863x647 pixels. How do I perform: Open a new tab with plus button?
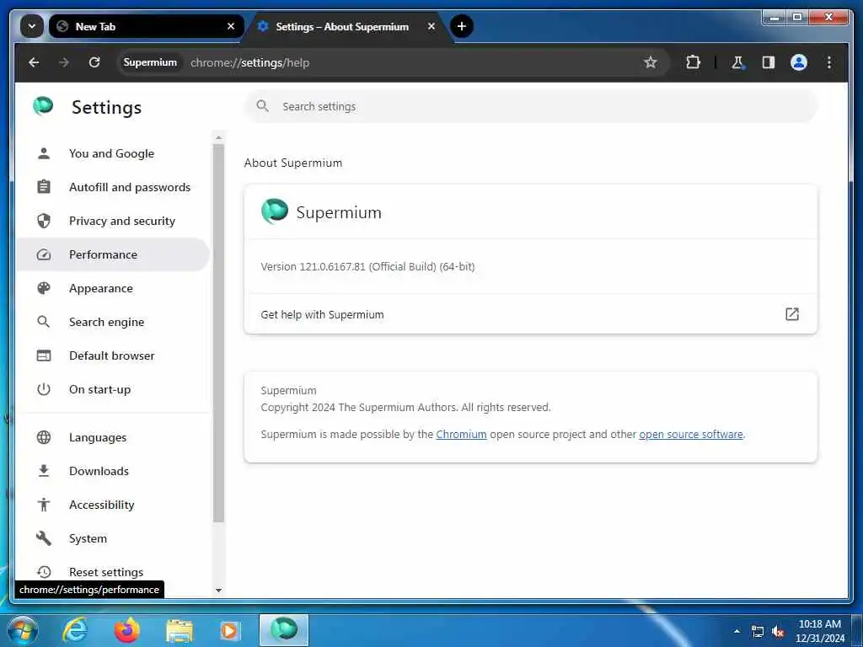coord(461,26)
